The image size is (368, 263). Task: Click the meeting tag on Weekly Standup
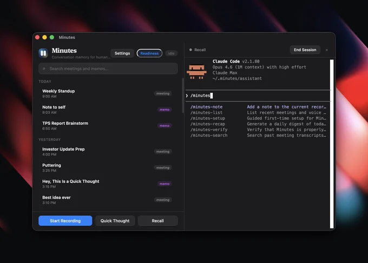163,93
